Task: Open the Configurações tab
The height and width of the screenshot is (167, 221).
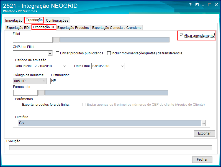Action: tap(57, 21)
